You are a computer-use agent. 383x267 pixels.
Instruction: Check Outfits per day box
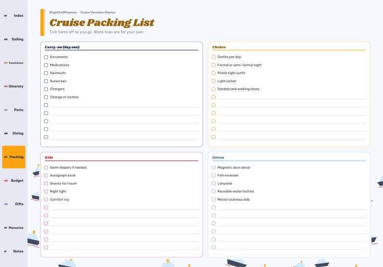click(214, 57)
